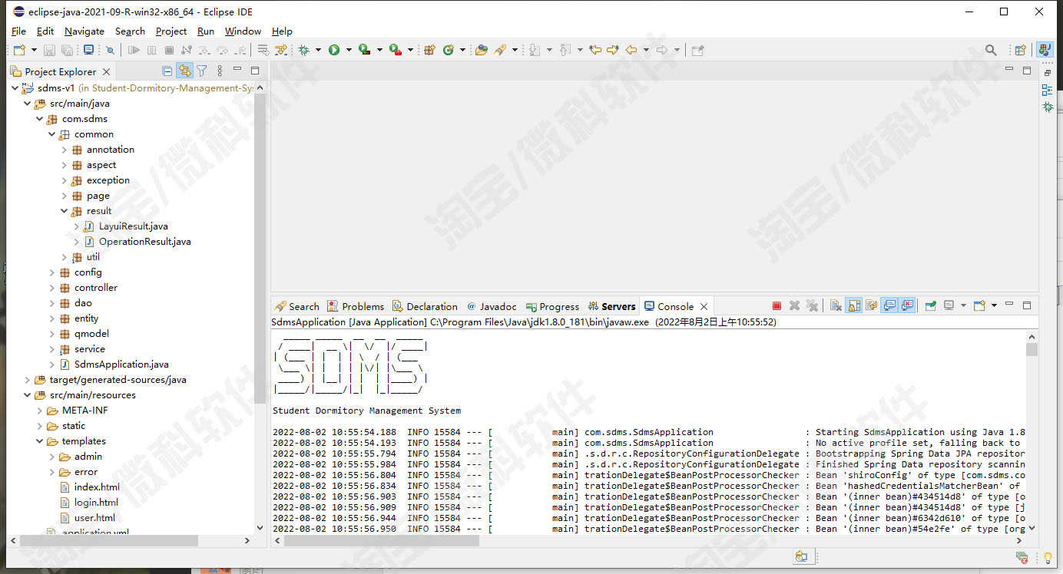This screenshot has width=1063, height=574.
Task: Terminate the running app with red square
Action: [x=777, y=305]
